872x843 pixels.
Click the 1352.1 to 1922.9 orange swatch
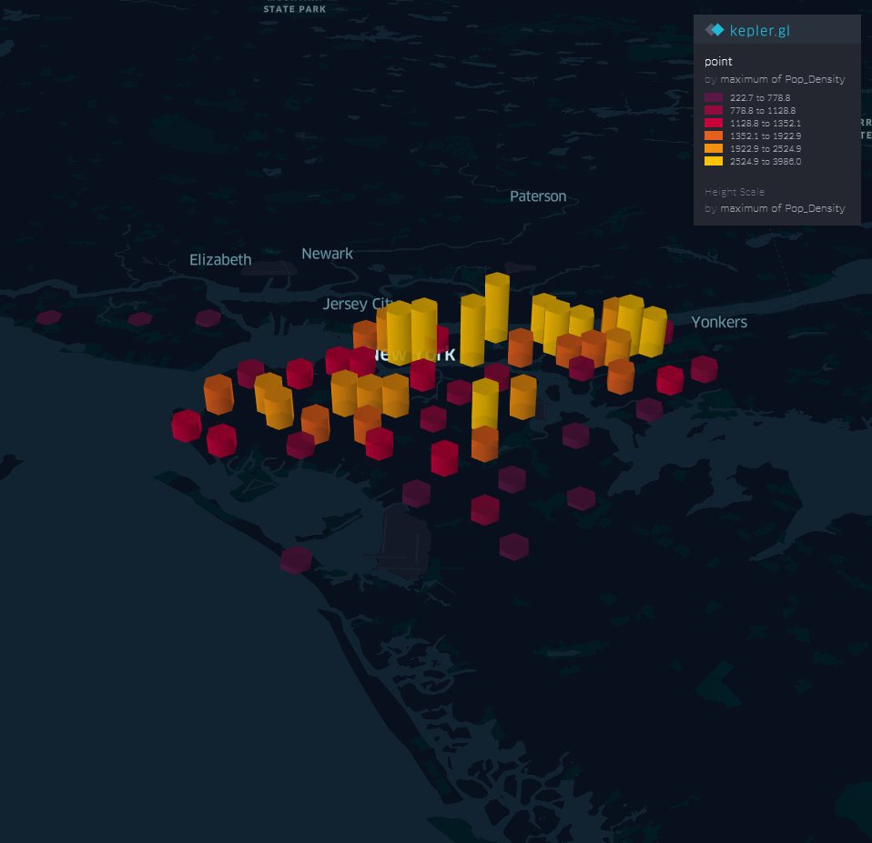tap(714, 135)
